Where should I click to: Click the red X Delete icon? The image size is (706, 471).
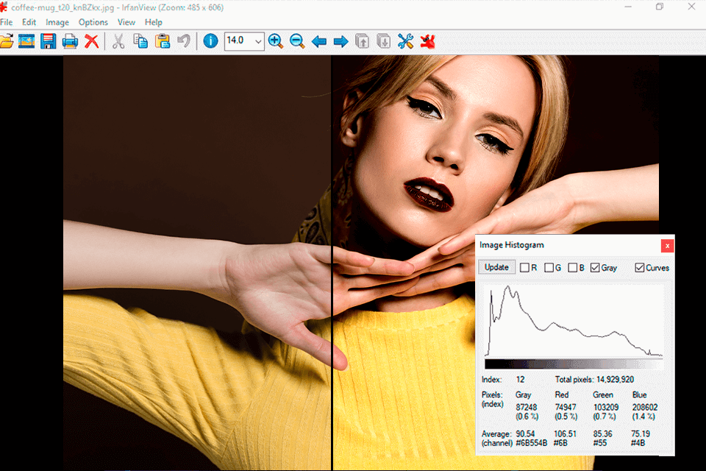point(91,41)
